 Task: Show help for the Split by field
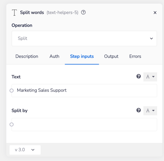point(138,110)
